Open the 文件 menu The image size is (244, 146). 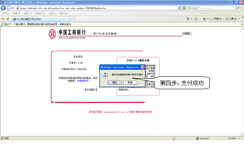coord(6,13)
